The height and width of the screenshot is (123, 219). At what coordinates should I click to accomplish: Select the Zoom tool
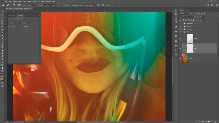(x=2, y=71)
